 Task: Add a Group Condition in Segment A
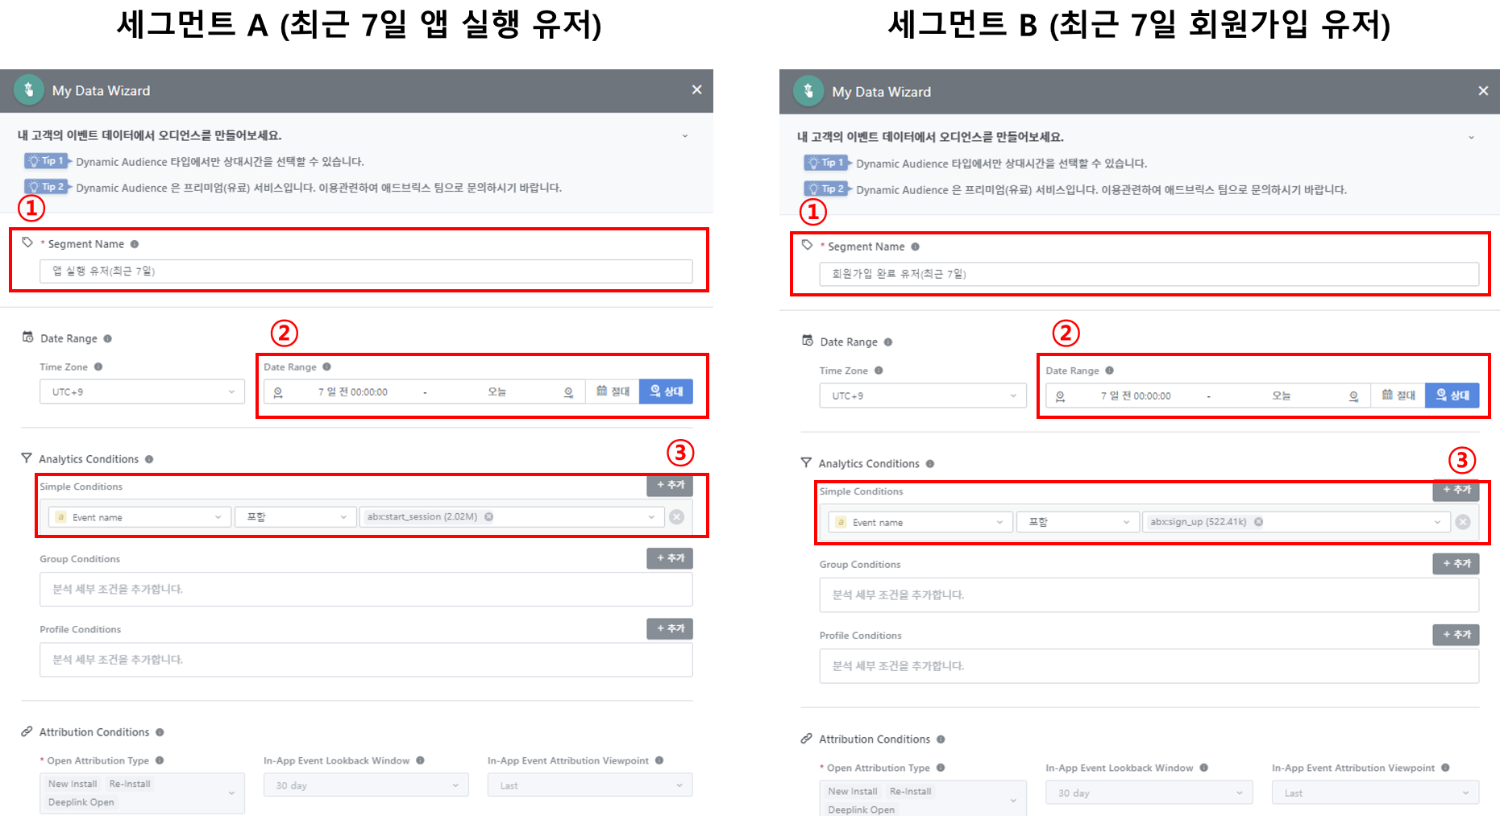click(670, 558)
